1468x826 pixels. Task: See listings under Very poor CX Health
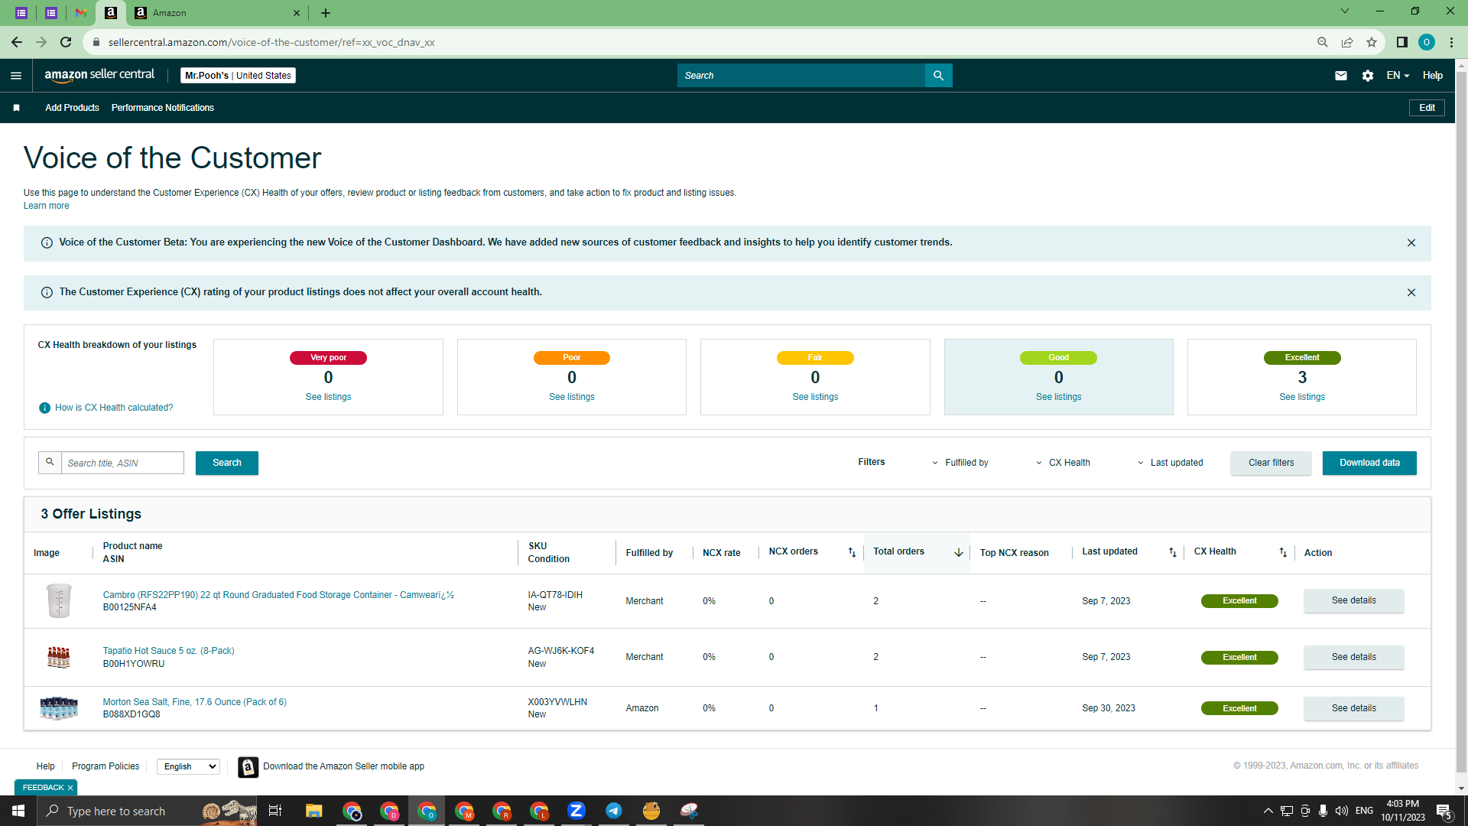click(x=328, y=397)
